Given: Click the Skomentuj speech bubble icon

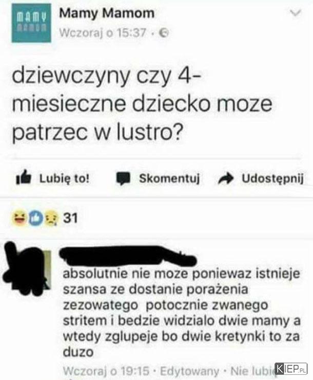Looking at the screenshot, I should coord(124,178).
